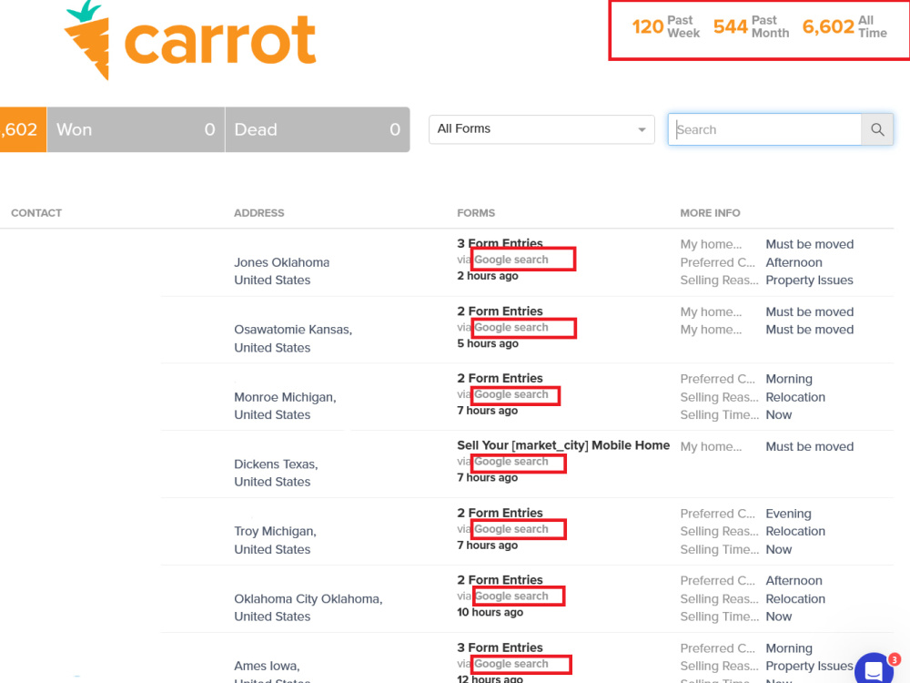The width and height of the screenshot is (910, 683).
Task: Click Google search source in Oklahoma City row
Action: pyautogui.click(x=511, y=596)
